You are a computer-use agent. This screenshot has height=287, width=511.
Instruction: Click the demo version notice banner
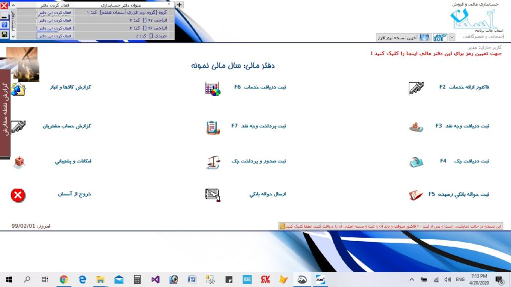tap(390, 226)
